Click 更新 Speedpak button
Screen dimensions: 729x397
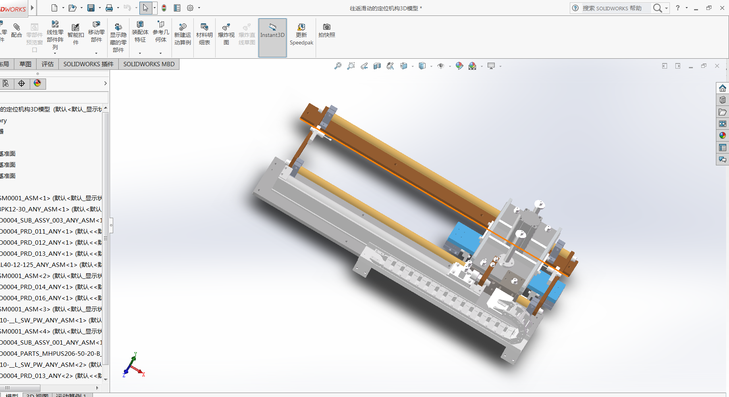coord(301,34)
